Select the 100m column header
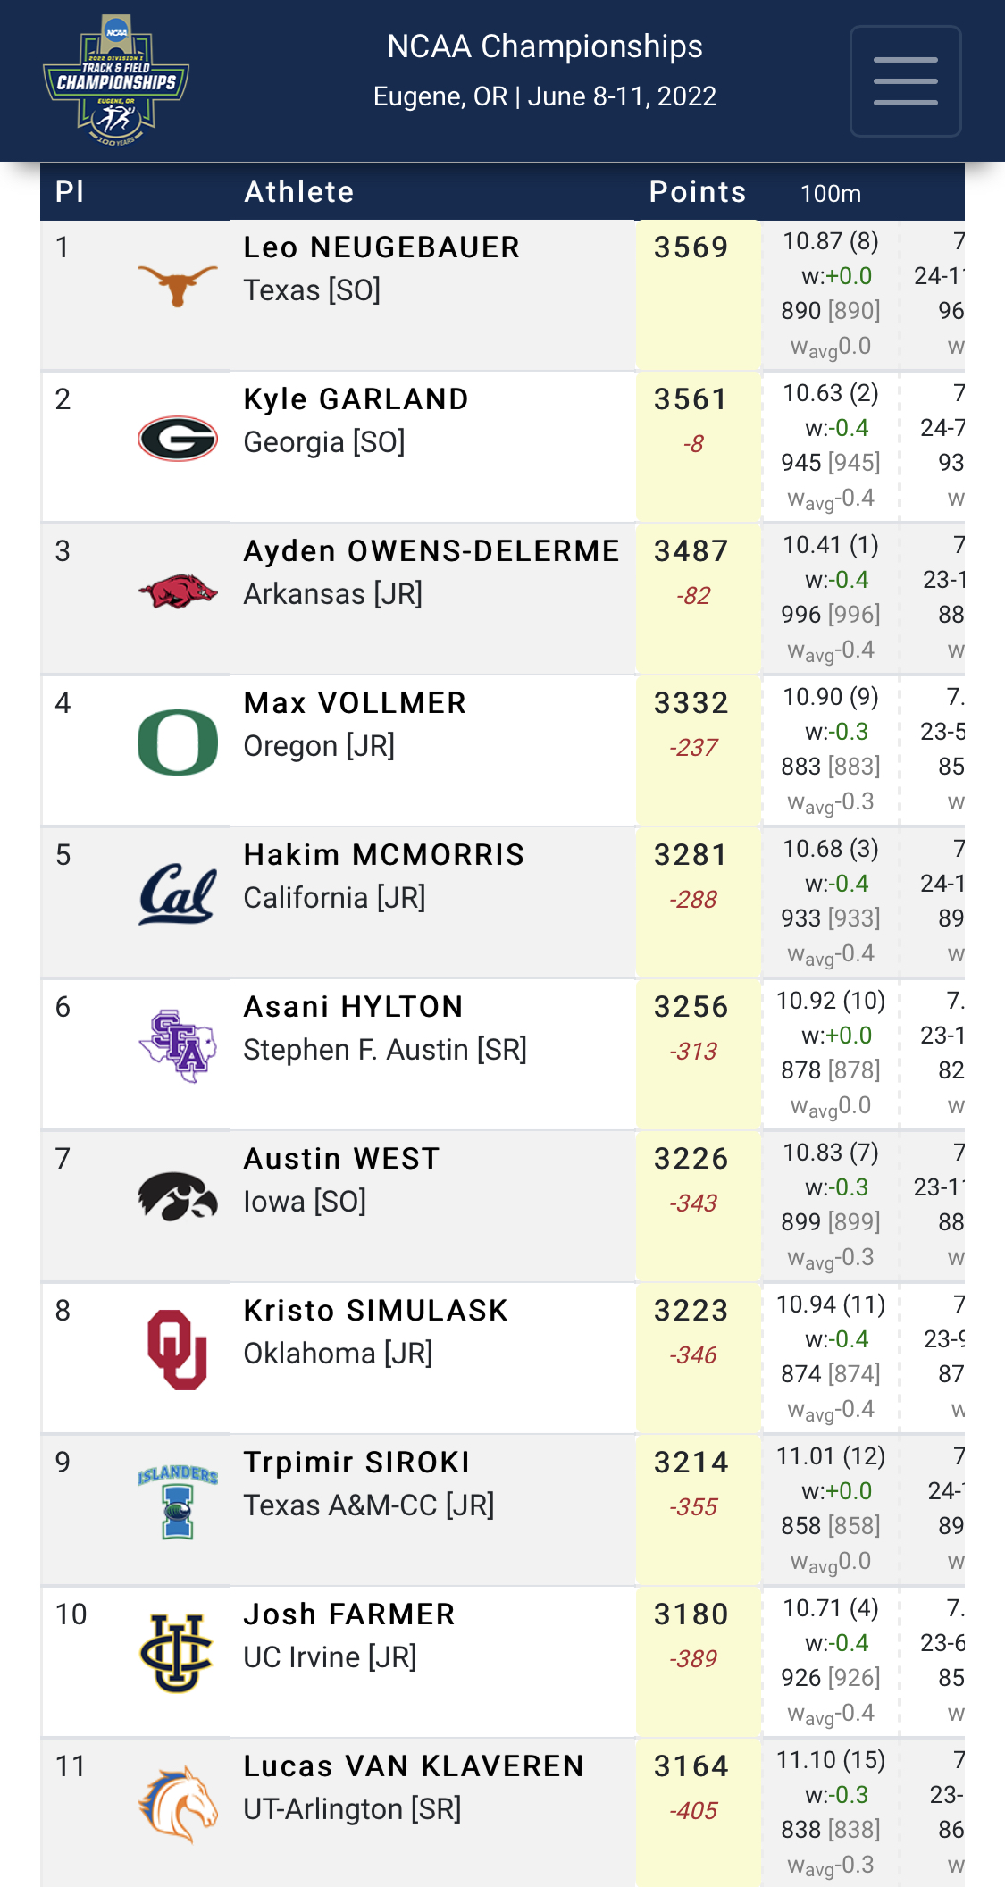Screen dimensions: 1005x1887 tap(830, 193)
